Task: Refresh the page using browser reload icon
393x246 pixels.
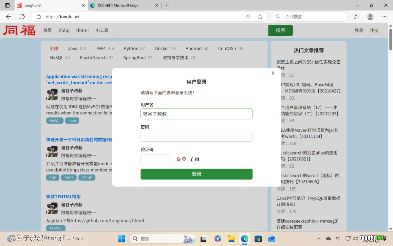Action: click(22, 17)
